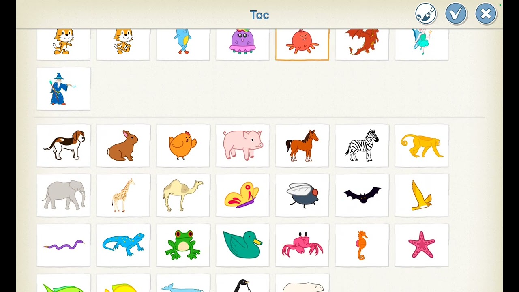Choose the yellow monkey sprite
This screenshot has width=519, height=292.
click(422, 146)
